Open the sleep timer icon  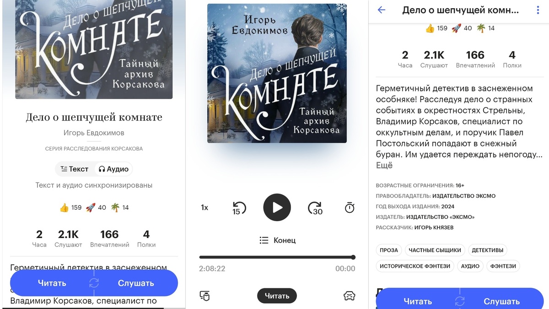pos(350,208)
